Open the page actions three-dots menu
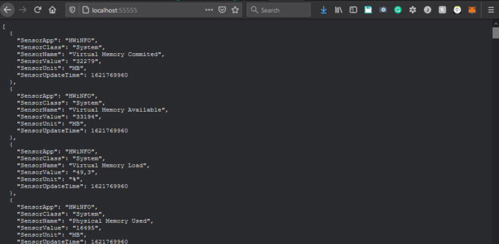Image resolution: width=499 pixels, height=244 pixels. pos(209,10)
